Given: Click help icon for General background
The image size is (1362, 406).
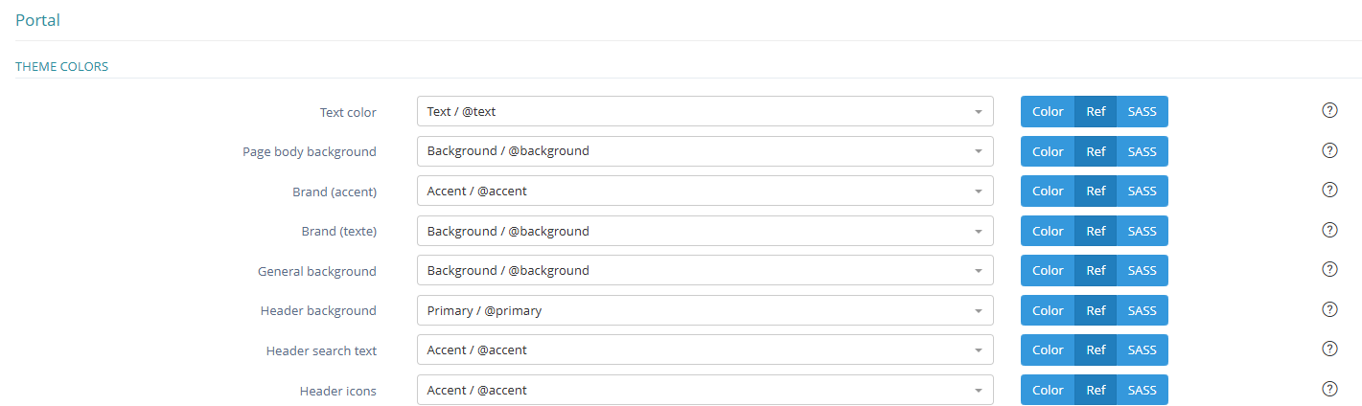Looking at the screenshot, I should point(1329,269).
